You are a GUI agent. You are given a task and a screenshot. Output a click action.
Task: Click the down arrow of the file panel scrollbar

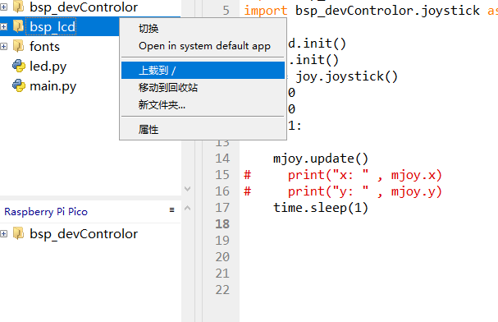(188, 189)
